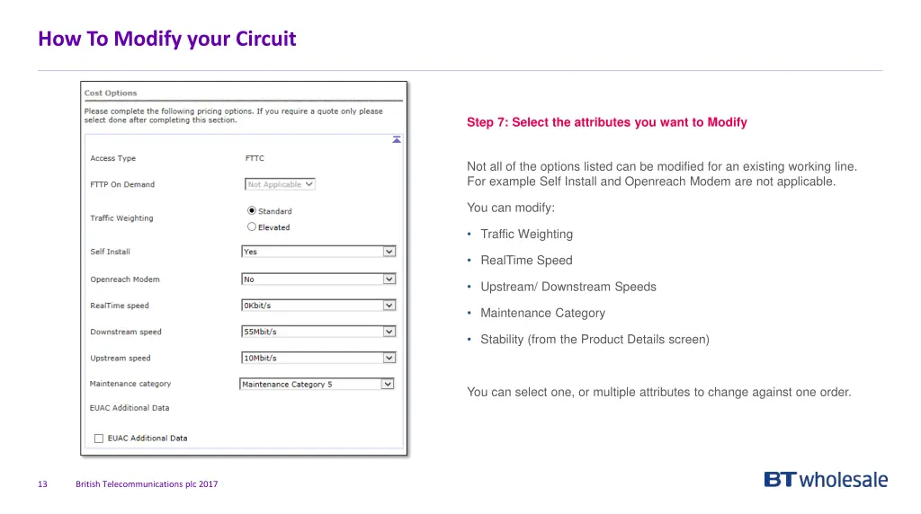The width and height of the screenshot is (921, 514).
Task: Click the slide title How To Modify your Circuit
Action: pyautogui.click(x=166, y=40)
